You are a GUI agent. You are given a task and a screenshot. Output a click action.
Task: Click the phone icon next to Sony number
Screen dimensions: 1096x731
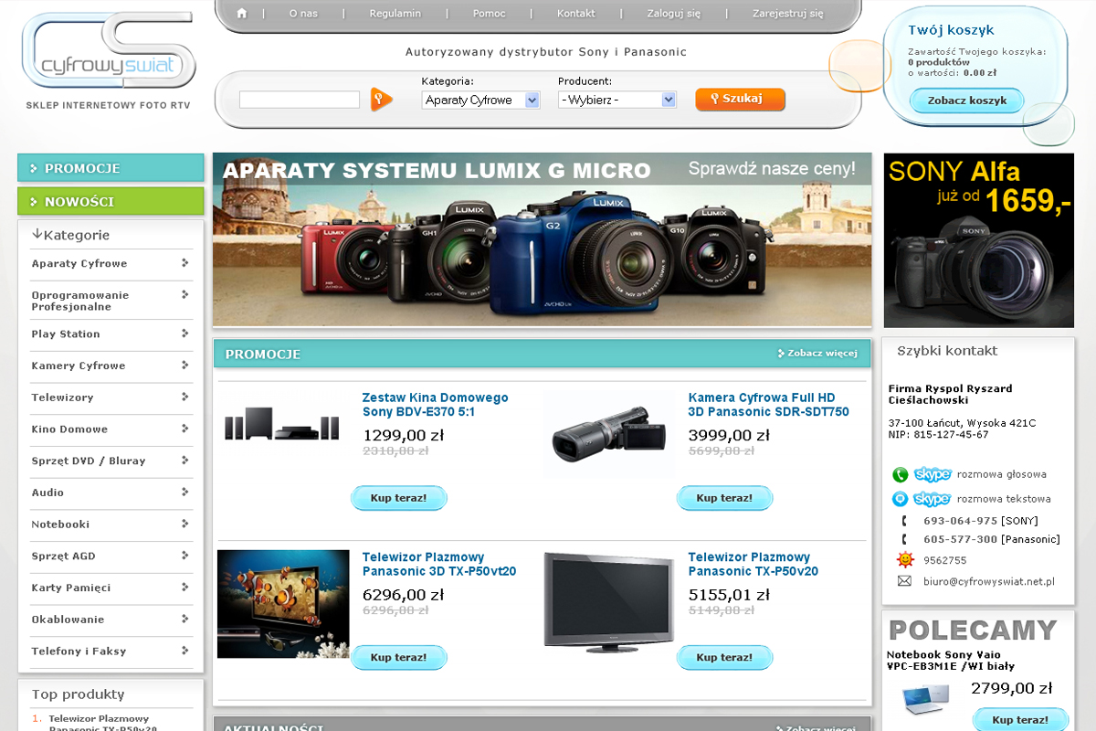[904, 521]
